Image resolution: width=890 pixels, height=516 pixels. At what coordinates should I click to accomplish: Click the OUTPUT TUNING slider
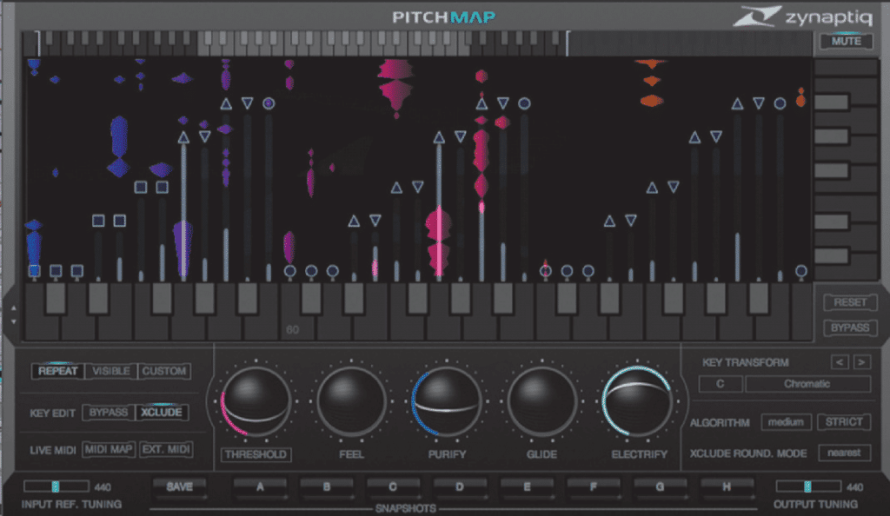pyautogui.click(x=808, y=486)
